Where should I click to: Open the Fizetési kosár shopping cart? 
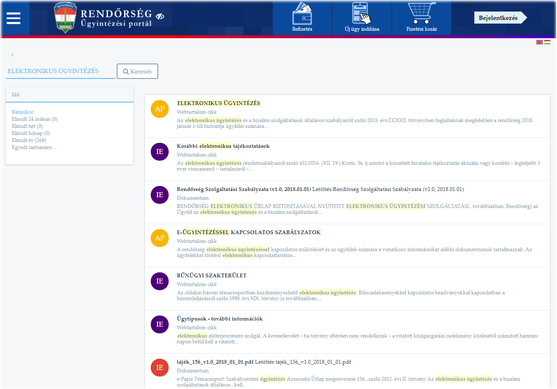coord(422,17)
